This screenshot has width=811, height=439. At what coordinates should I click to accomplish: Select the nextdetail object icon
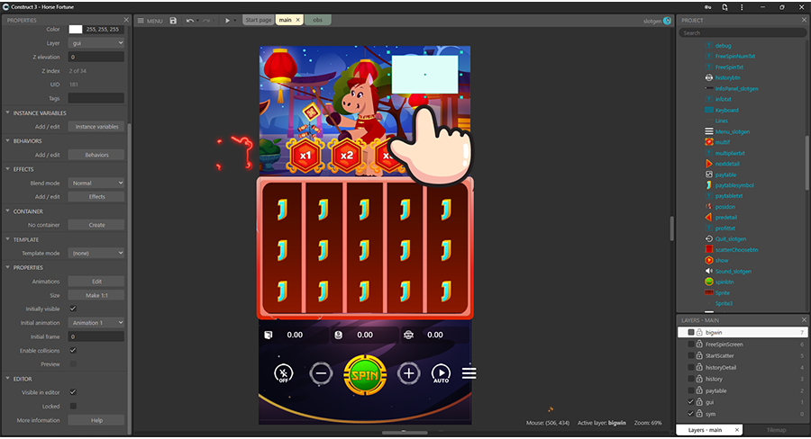pyautogui.click(x=709, y=164)
